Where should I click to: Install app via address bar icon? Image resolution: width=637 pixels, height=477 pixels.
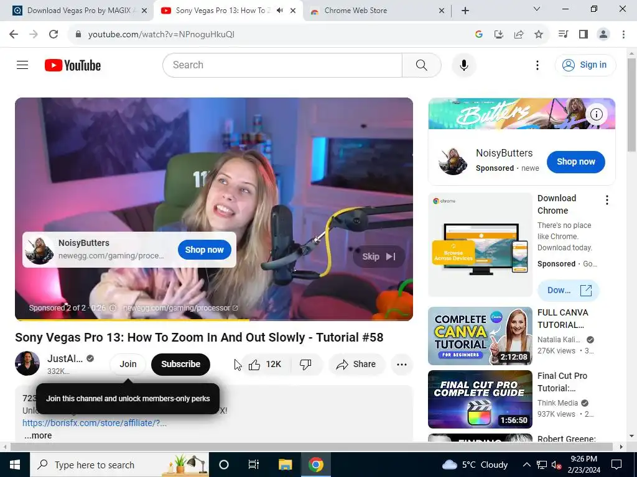click(498, 34)
